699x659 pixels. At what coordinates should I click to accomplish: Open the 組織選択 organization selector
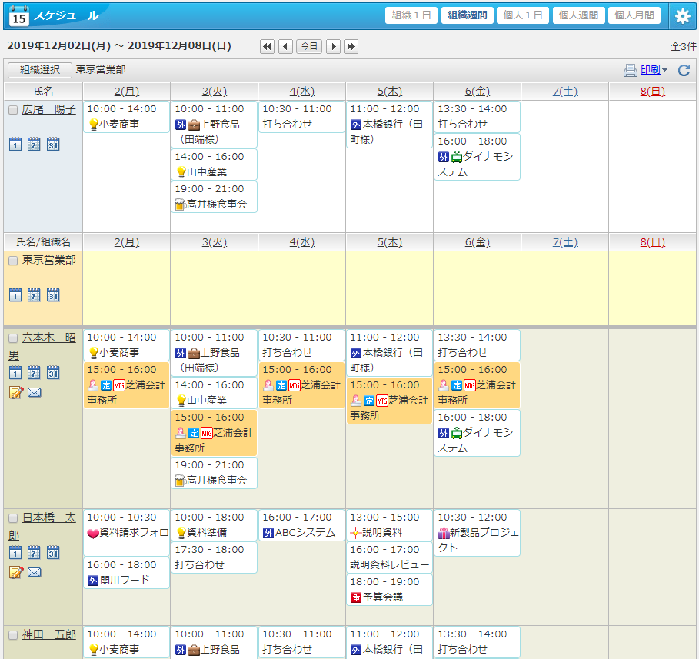point(40,70)
